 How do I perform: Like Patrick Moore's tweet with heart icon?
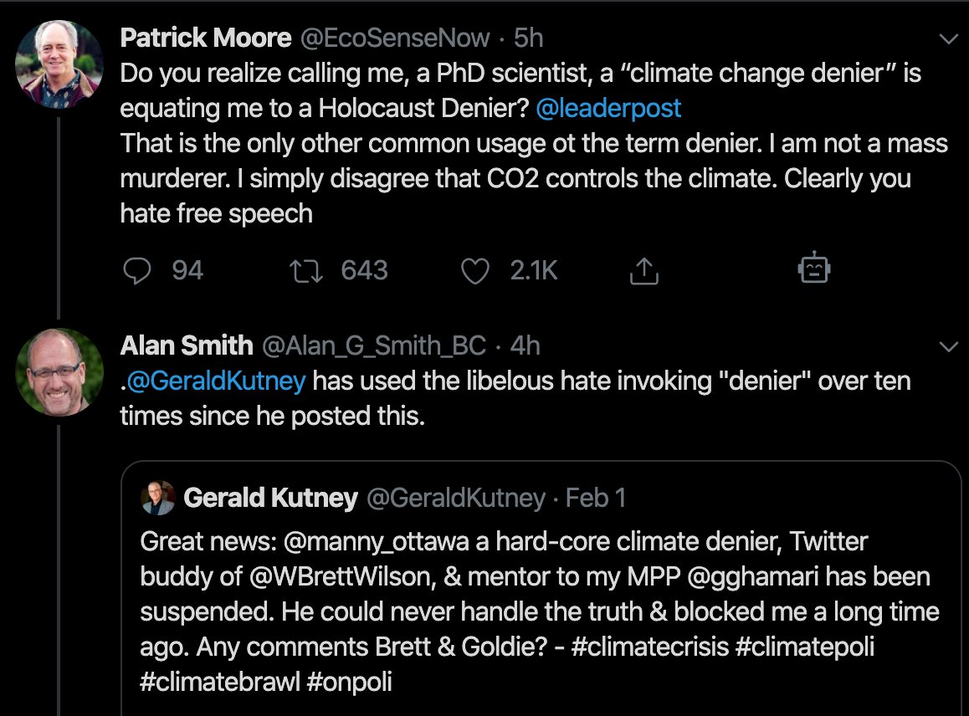475,270
